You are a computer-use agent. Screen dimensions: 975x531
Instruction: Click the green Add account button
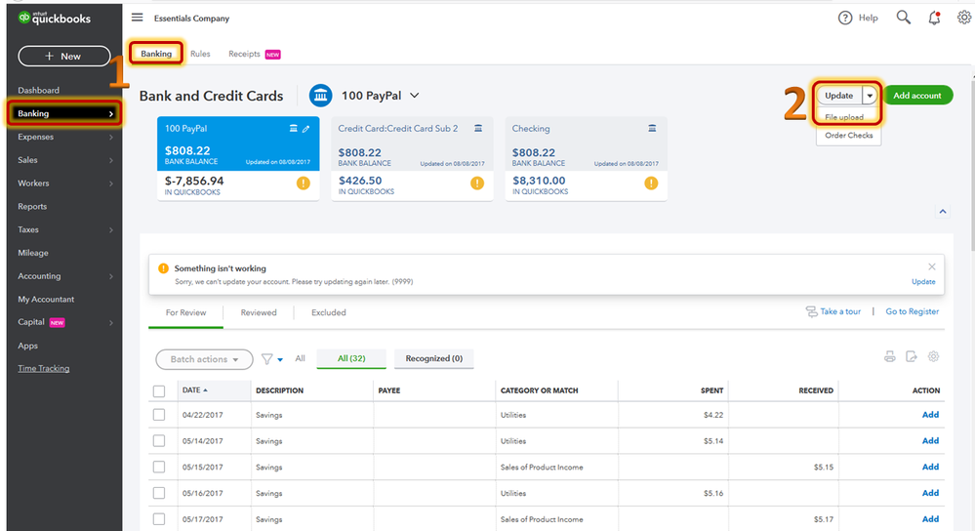click(917, 95)
